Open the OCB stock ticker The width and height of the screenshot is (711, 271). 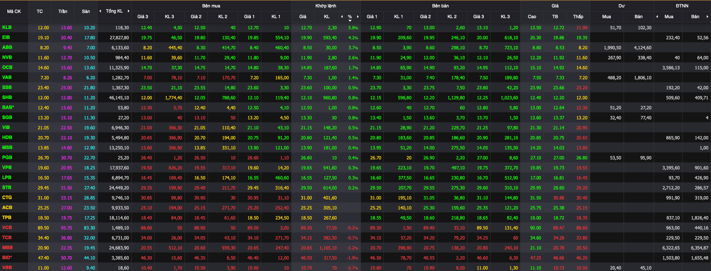[x=7, y=67]
